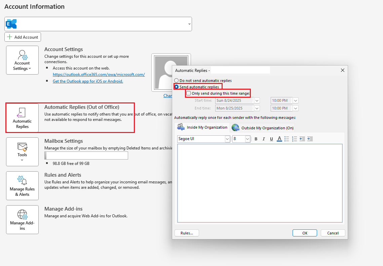Click the 'Mailbox Settings' heading
The height and width of the screenshot is (266, 383).
[64, 141]
